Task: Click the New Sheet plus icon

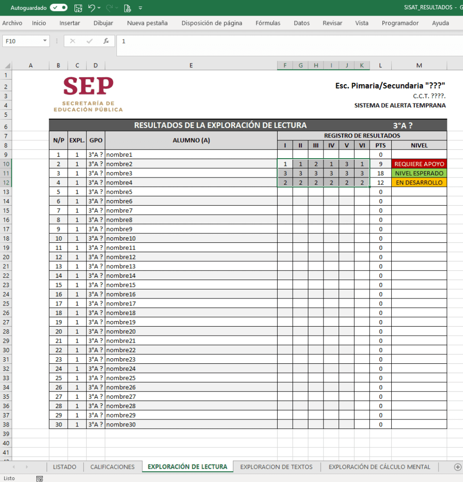Action: (457, 466)
